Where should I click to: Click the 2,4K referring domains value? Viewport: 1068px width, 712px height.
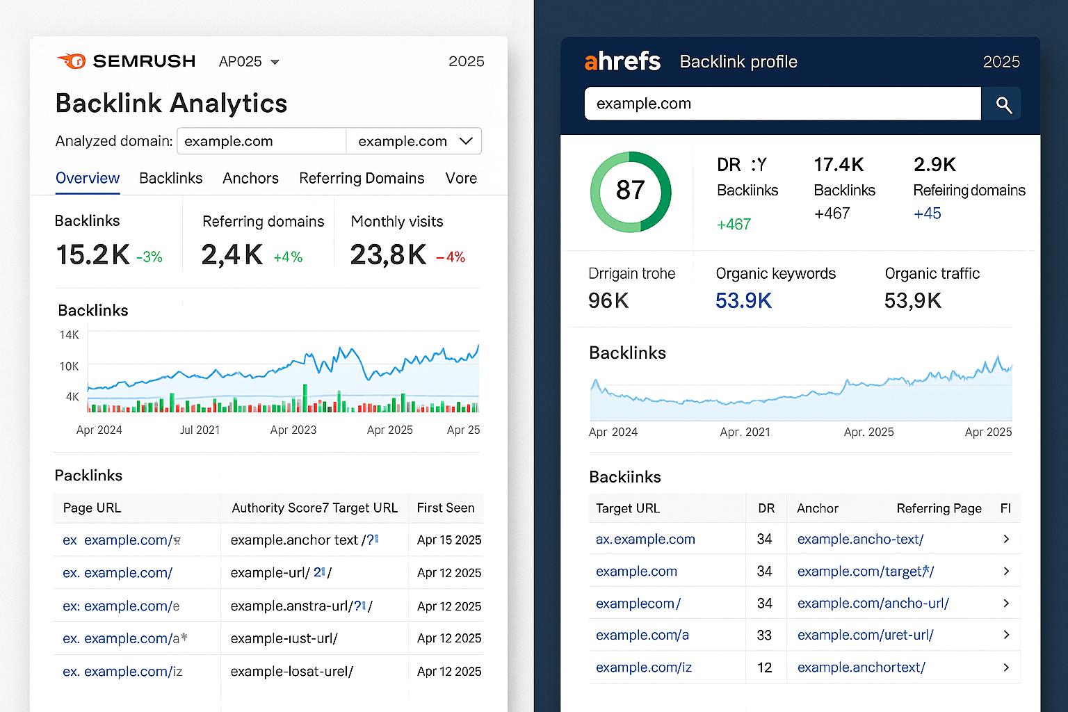click(232, 254)
